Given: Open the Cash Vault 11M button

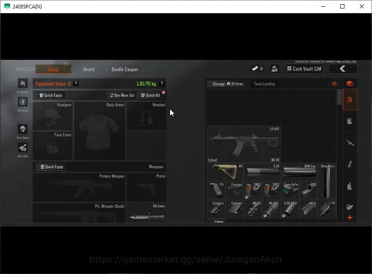Looking at the screenshot, I should pos(304,69).
